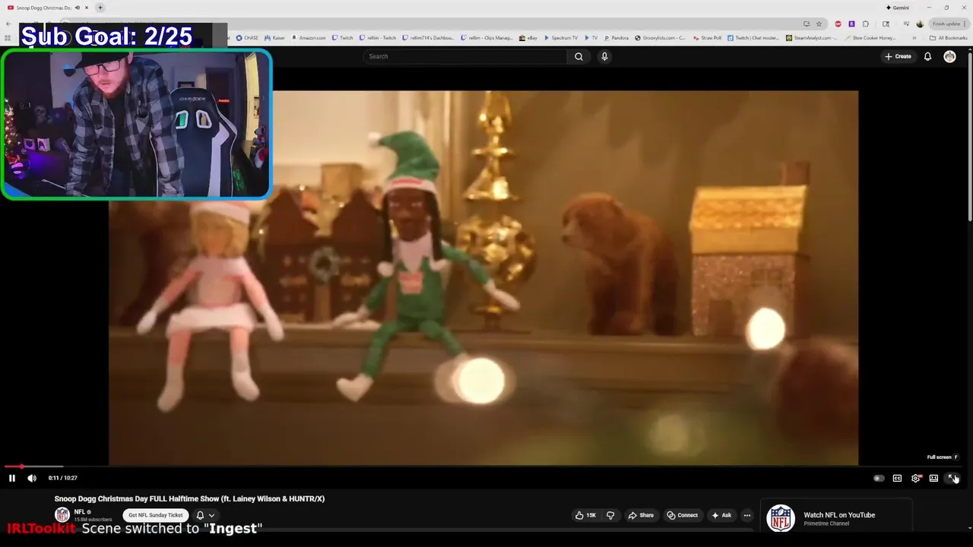Open a new browser tab

[x=100, y=8]
